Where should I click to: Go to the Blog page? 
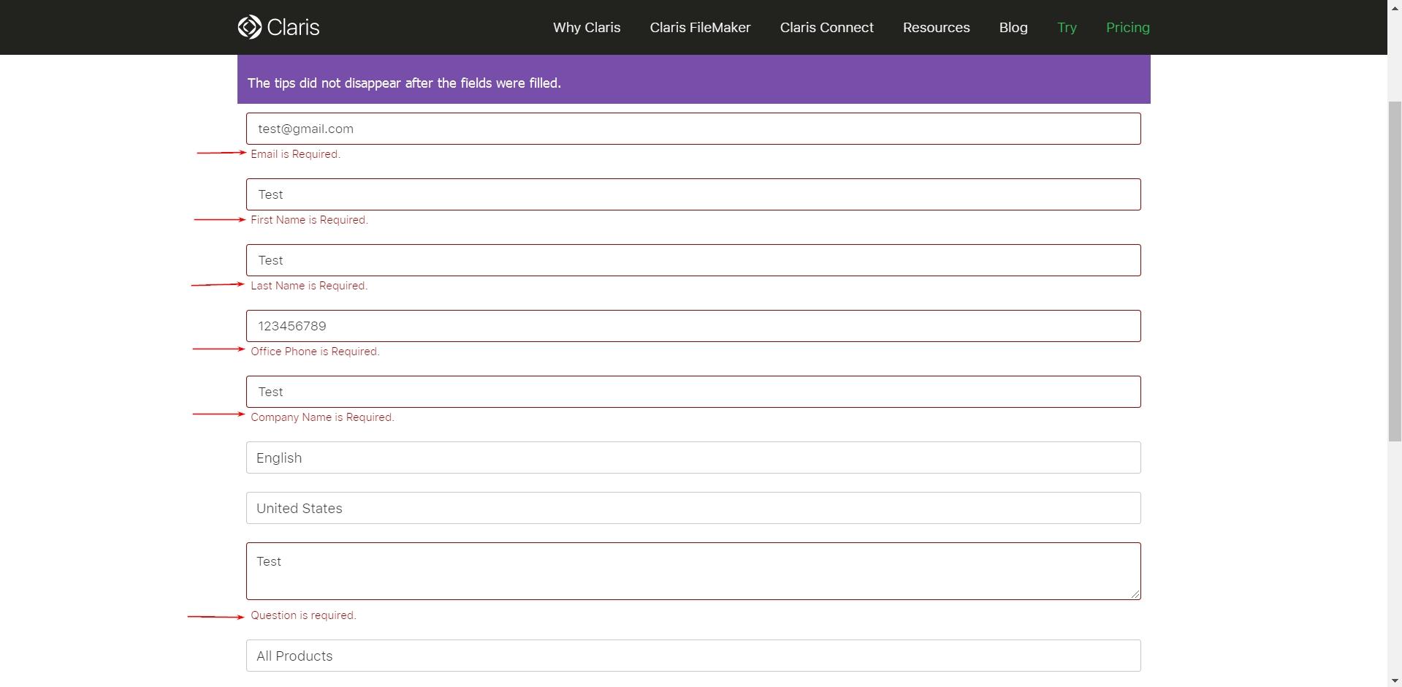pos(1013,27)
